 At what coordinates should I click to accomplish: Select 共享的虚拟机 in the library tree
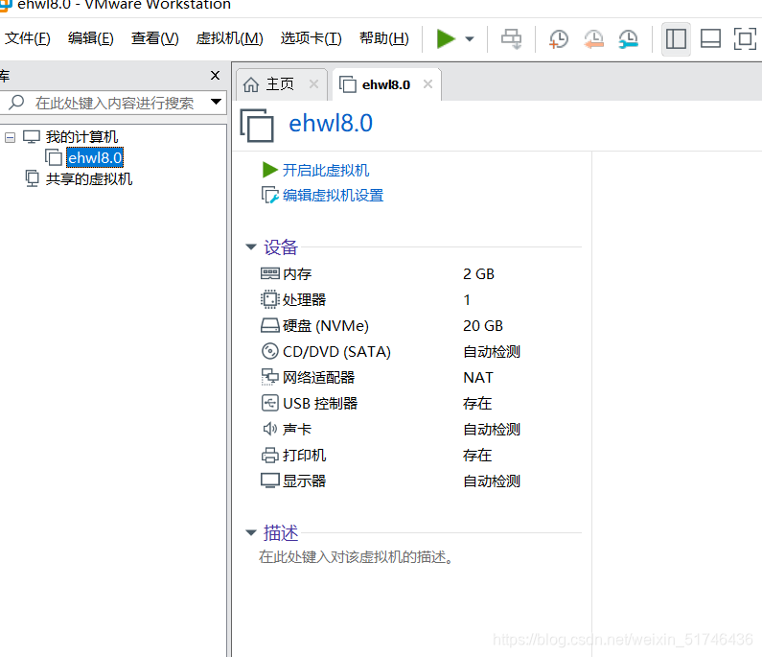[89, 179]
